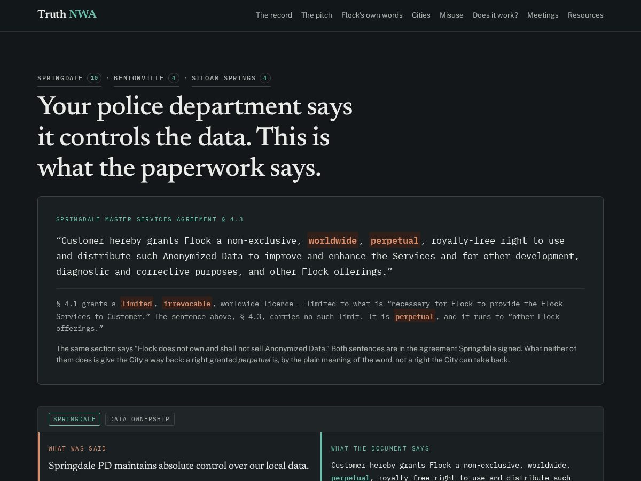Open Resources nav link
This screenshot has height=481, width=641.
(x=585, y=15)
